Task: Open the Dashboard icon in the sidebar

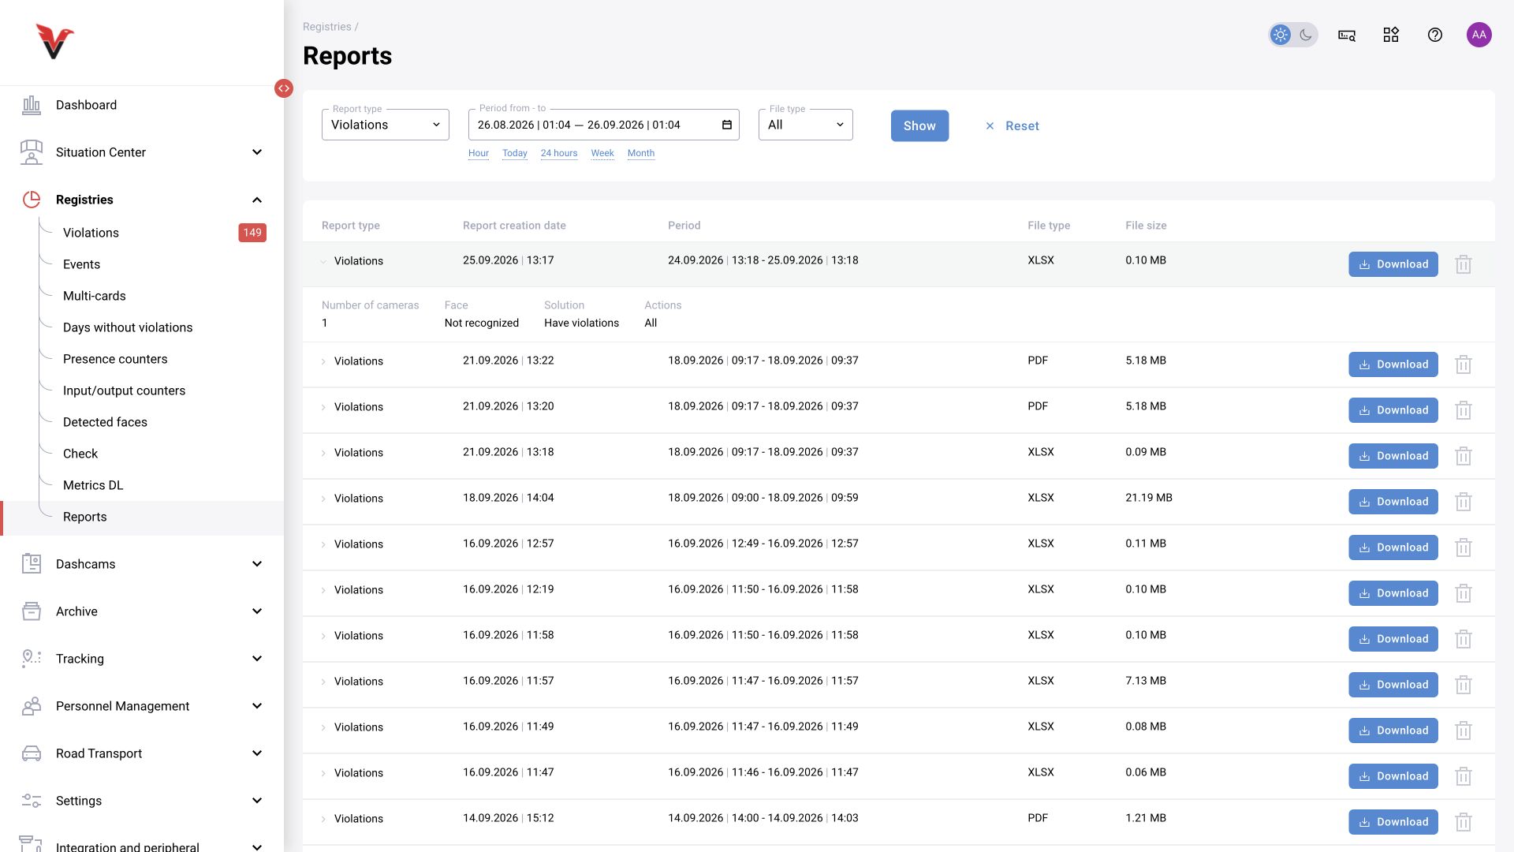Action: point(32,105)
